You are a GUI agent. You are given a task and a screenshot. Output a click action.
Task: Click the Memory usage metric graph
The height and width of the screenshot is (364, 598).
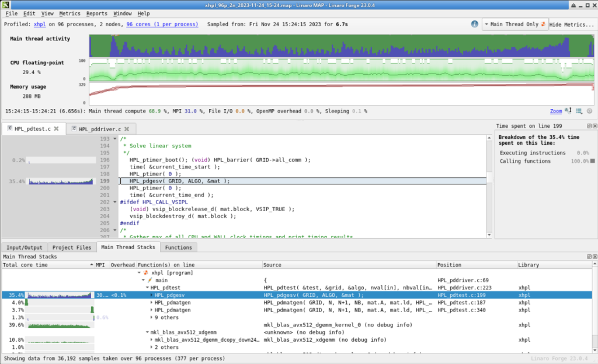341,94
